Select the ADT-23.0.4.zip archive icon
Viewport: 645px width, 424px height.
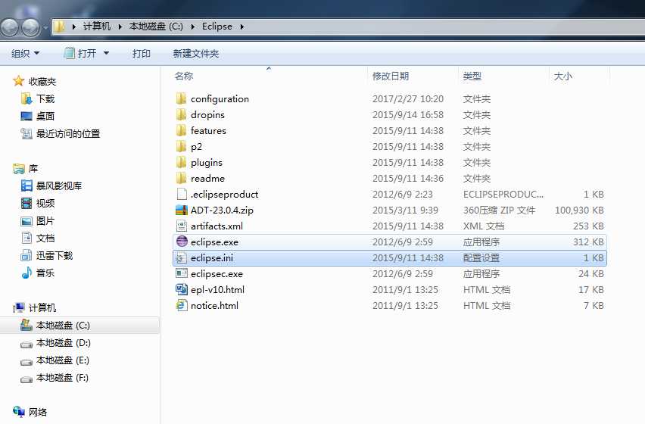click(x=182, y=210)
